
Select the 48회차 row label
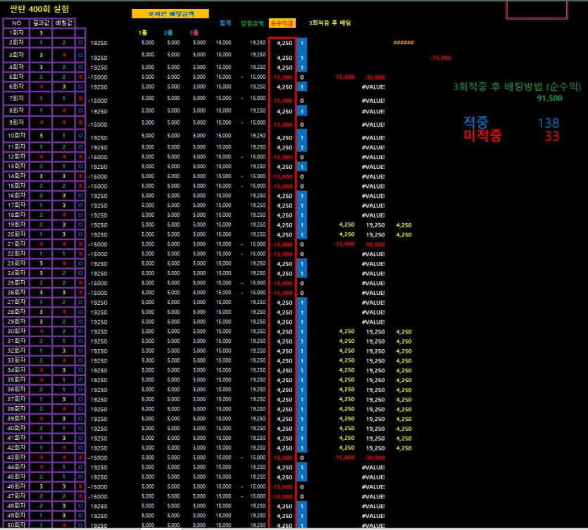[x=16, y=506]
